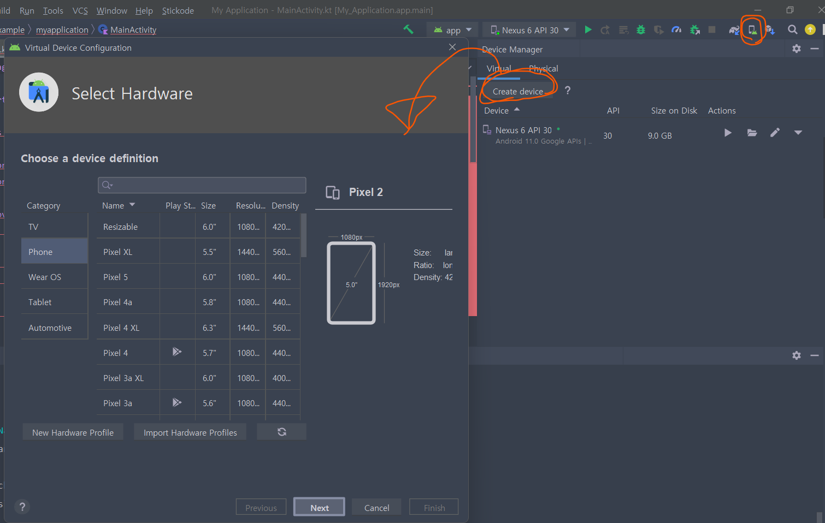Run app with coverage icon
The width and height of the screenshot is (825, 523).
(659, 30)
